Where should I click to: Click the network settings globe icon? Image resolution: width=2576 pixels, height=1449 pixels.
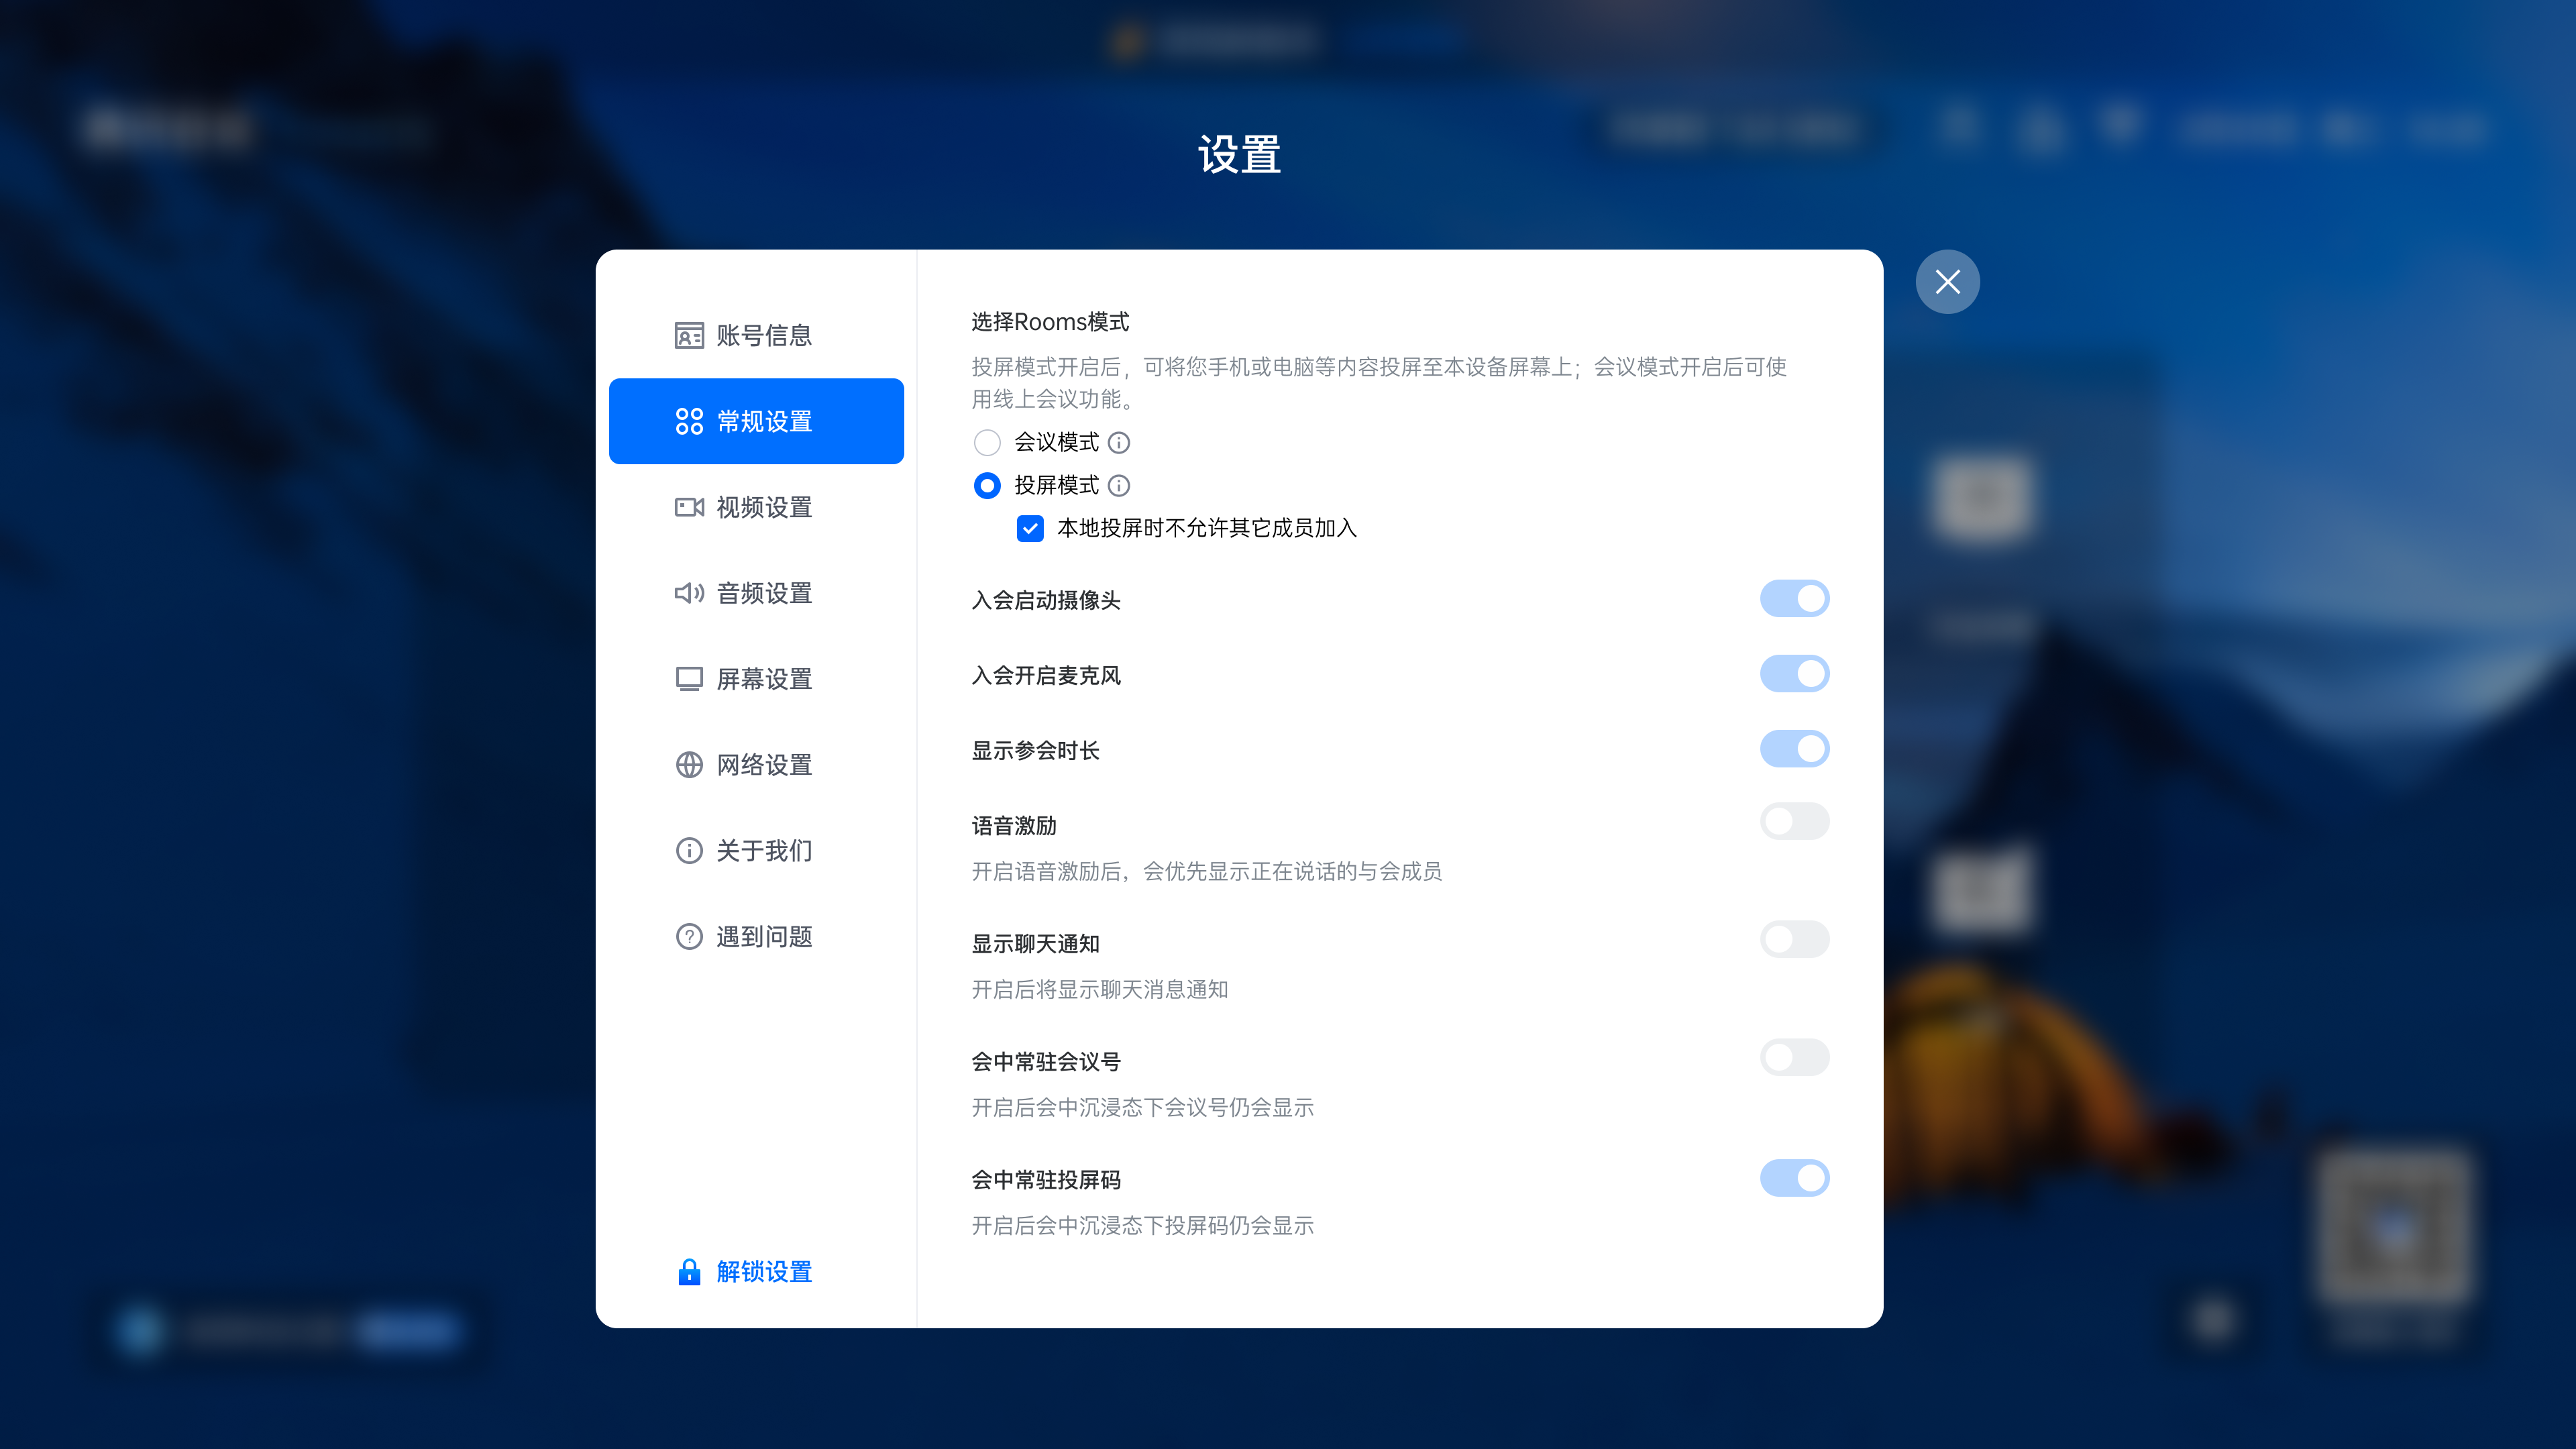tap(688, 765)
